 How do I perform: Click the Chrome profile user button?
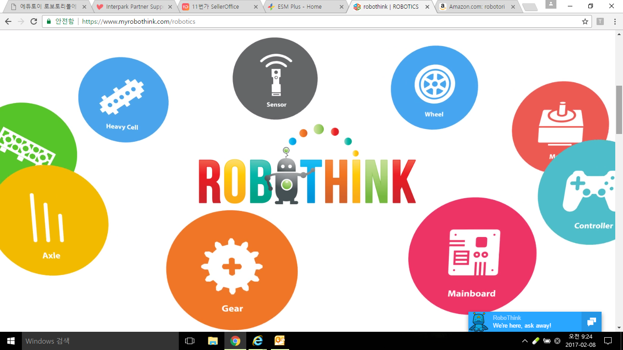[551, 4]
